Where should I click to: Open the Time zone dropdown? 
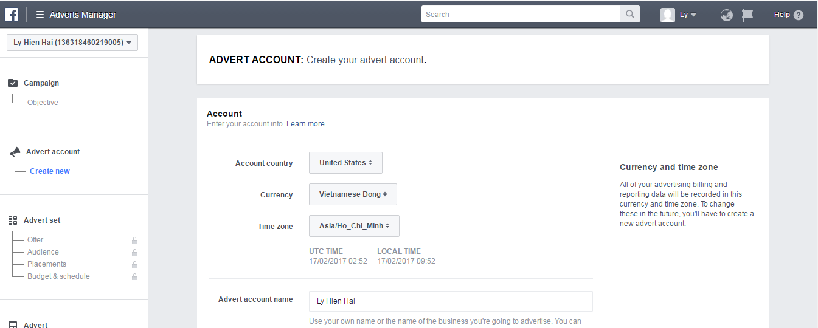pyautogui.click(x=354, y=226)
